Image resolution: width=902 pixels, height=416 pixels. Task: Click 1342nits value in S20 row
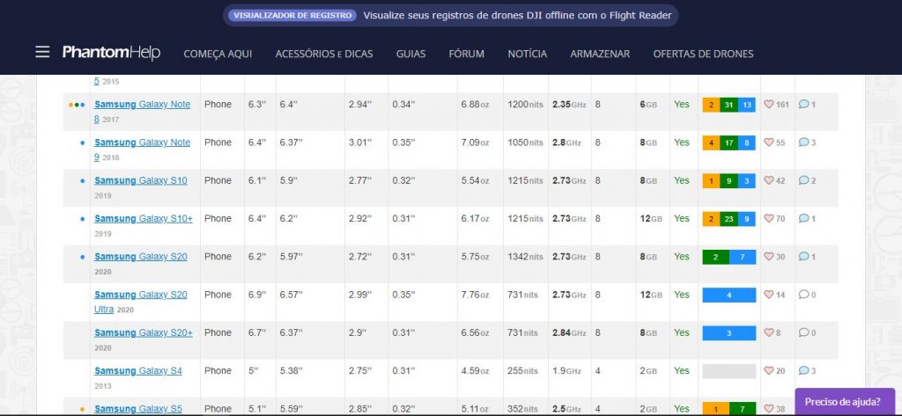pyautogui.click(x=525, y=257)
